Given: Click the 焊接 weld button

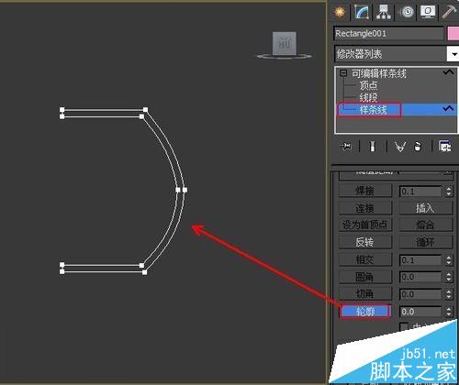Looking at the screenshot, I should pyautogui.click(x=365, y=192).
